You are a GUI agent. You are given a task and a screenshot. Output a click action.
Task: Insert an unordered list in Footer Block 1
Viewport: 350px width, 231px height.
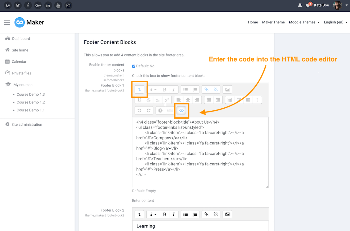click(x=185, y=89)
